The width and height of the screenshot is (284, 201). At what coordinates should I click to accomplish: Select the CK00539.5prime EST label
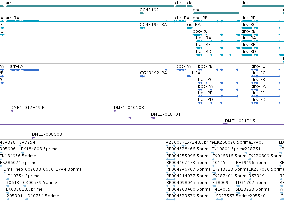pyautogui.click(x=40, y=183)
